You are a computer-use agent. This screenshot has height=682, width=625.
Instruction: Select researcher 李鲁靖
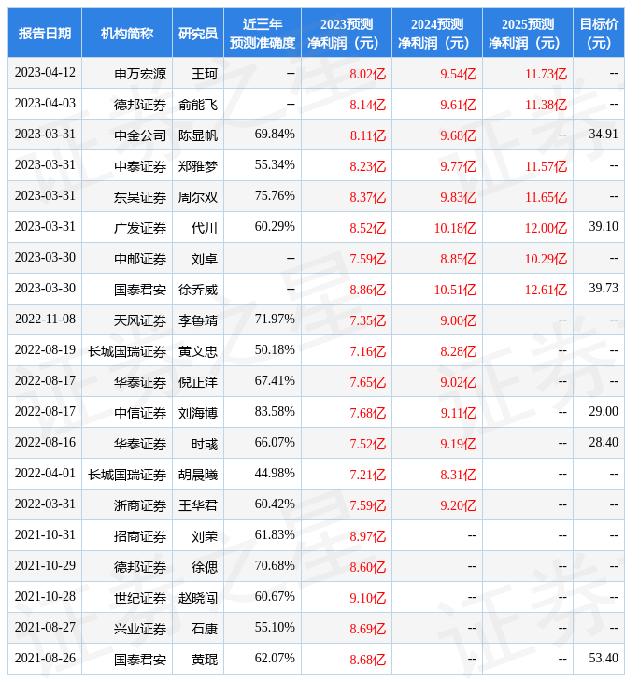198,321
